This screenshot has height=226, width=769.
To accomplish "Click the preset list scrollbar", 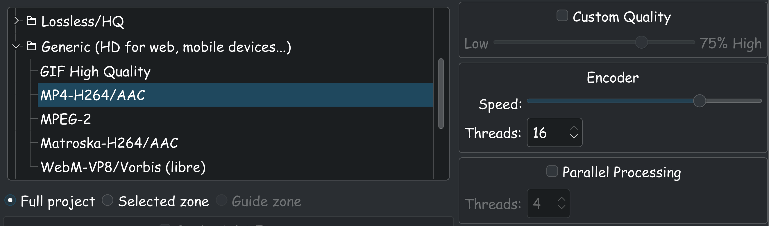I will point(441,94).
